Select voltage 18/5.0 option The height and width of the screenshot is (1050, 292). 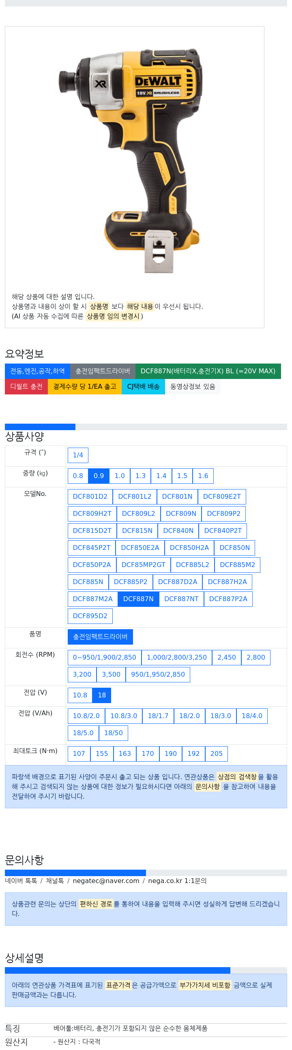click(83, 733)
